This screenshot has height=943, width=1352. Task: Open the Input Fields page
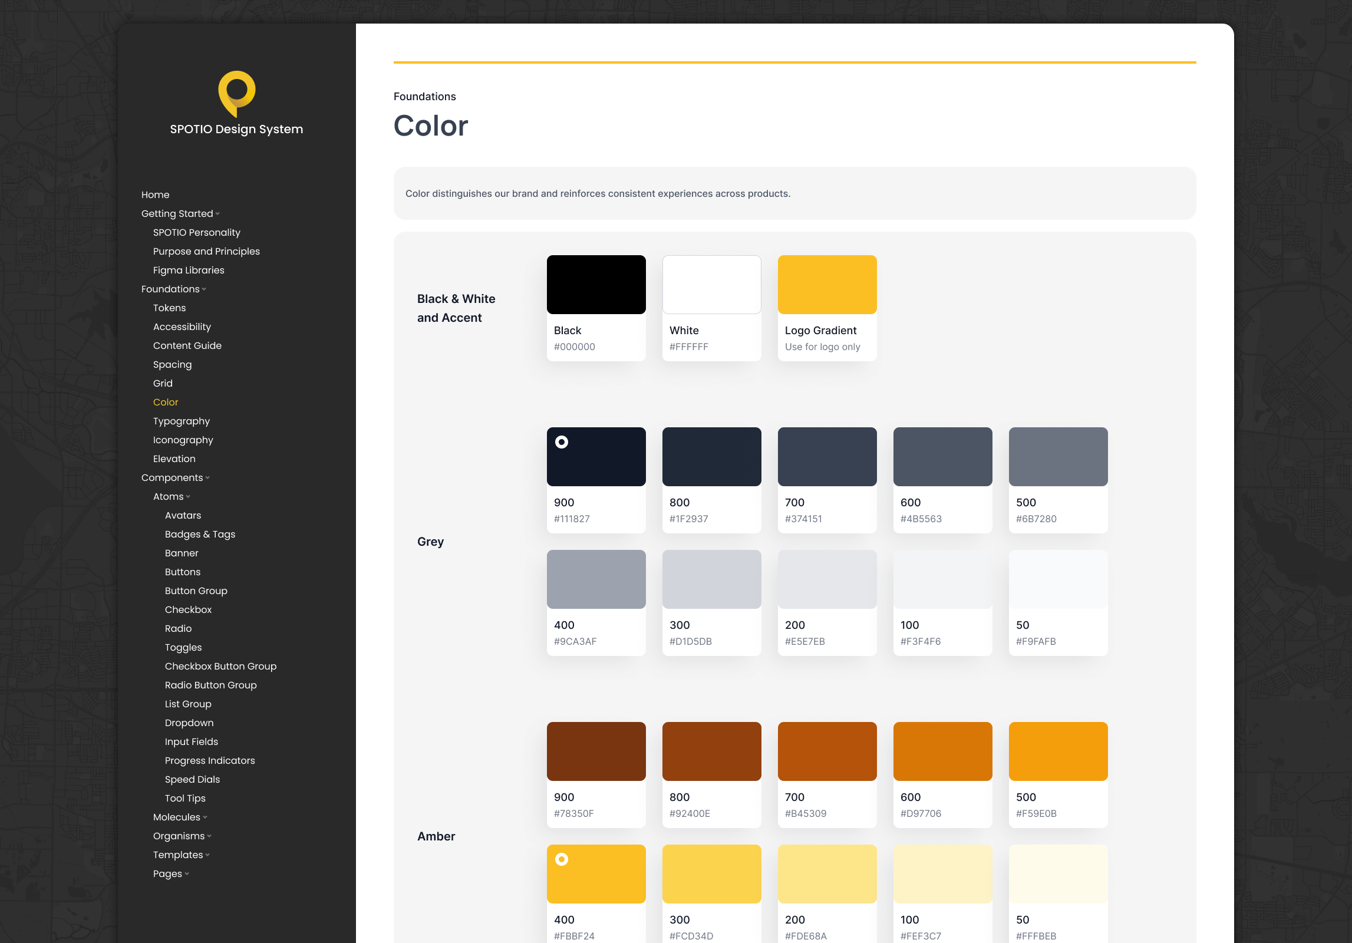point(192,741)
